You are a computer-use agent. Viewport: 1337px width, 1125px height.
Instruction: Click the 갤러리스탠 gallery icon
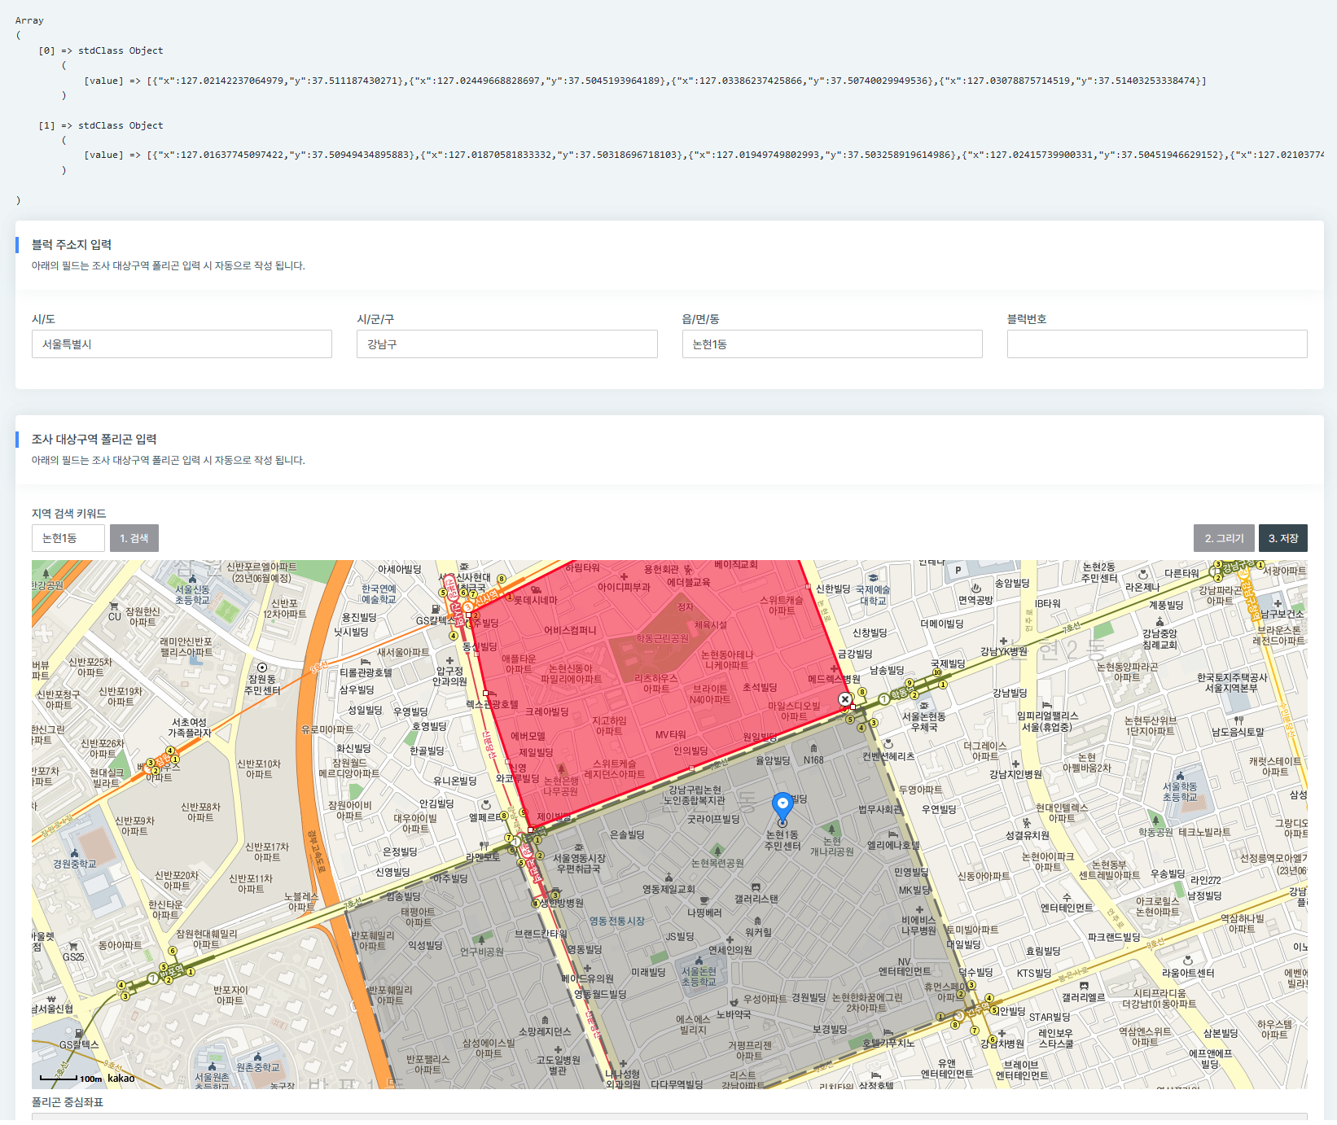coord(756,887)
